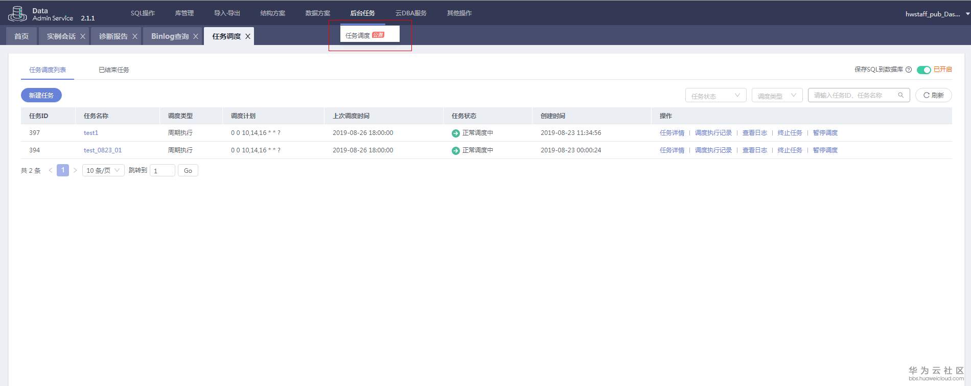
Task: Switch to the 首页 tab
Action: click(21, 36)
